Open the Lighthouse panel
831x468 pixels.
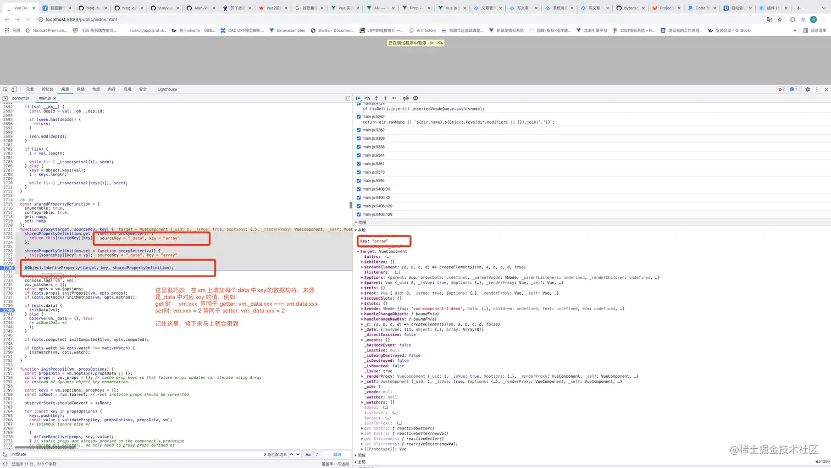[x=167, y=89]
